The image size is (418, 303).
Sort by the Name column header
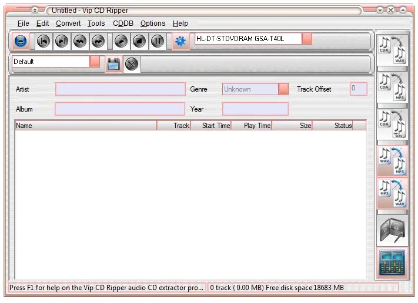(x=86, y=126)
